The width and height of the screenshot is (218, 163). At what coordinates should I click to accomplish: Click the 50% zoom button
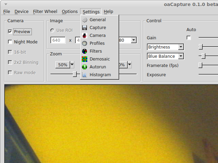63,65
